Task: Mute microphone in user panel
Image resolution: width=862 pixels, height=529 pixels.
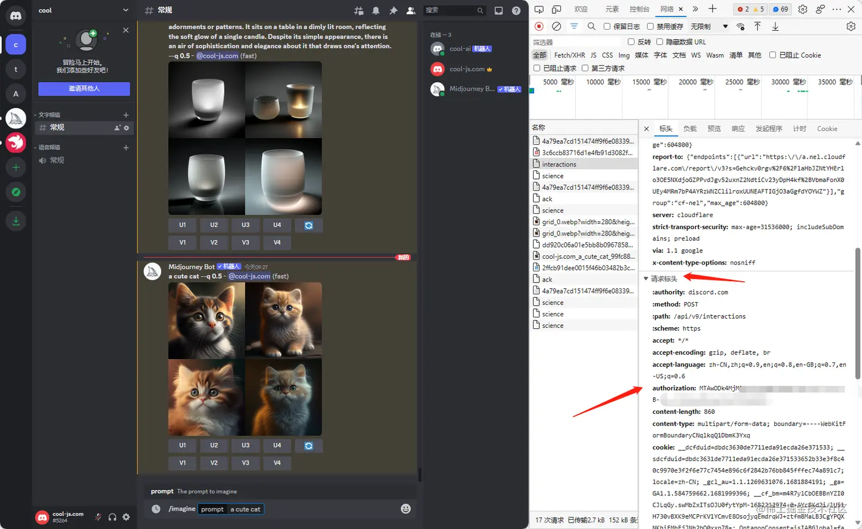Action: click(x=99, y=517)
